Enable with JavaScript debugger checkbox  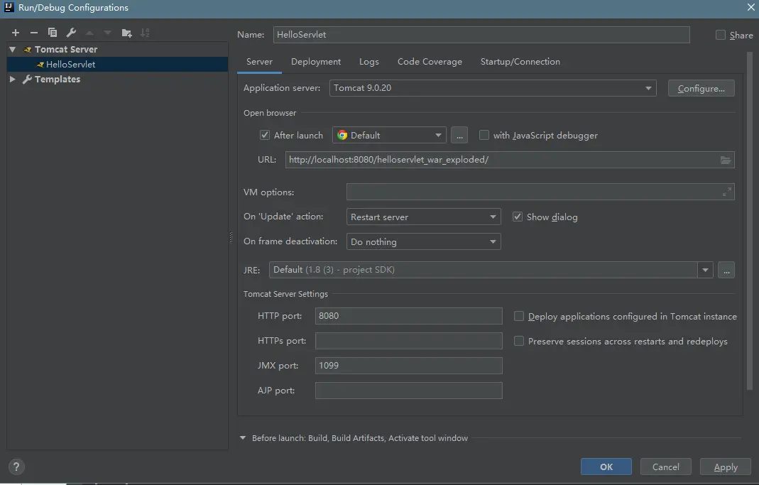[x=484, y=135]
